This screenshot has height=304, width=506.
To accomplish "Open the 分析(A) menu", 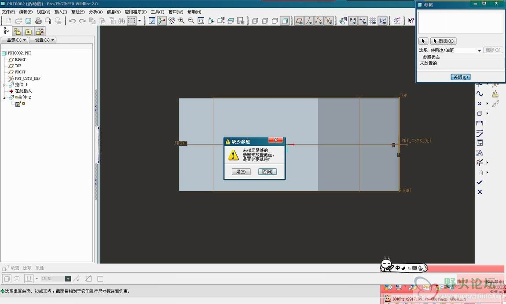I will coord(95,12).
